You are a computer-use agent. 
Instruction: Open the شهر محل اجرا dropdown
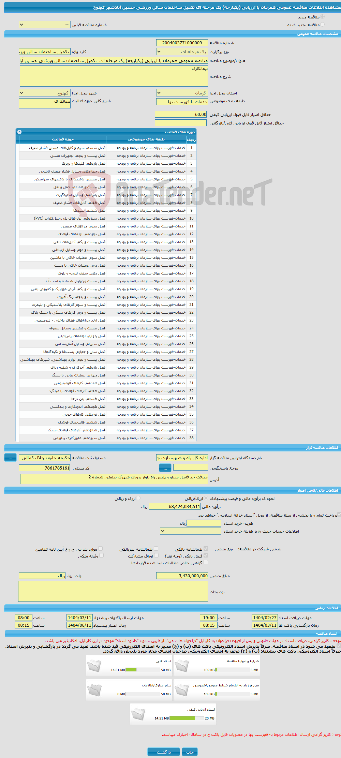(x=45, y=93)
